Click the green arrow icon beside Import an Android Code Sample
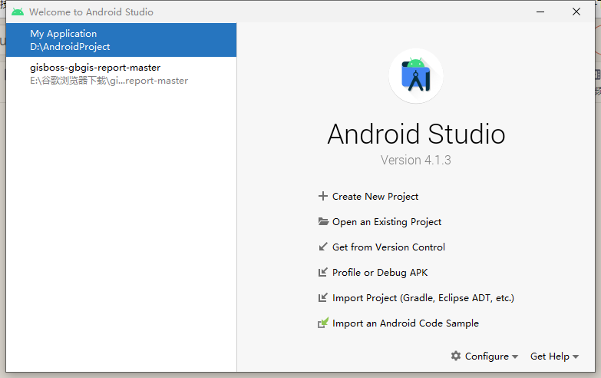Viewport: 601px width, 378px height. pyautogui.click(x=323, y=323)
